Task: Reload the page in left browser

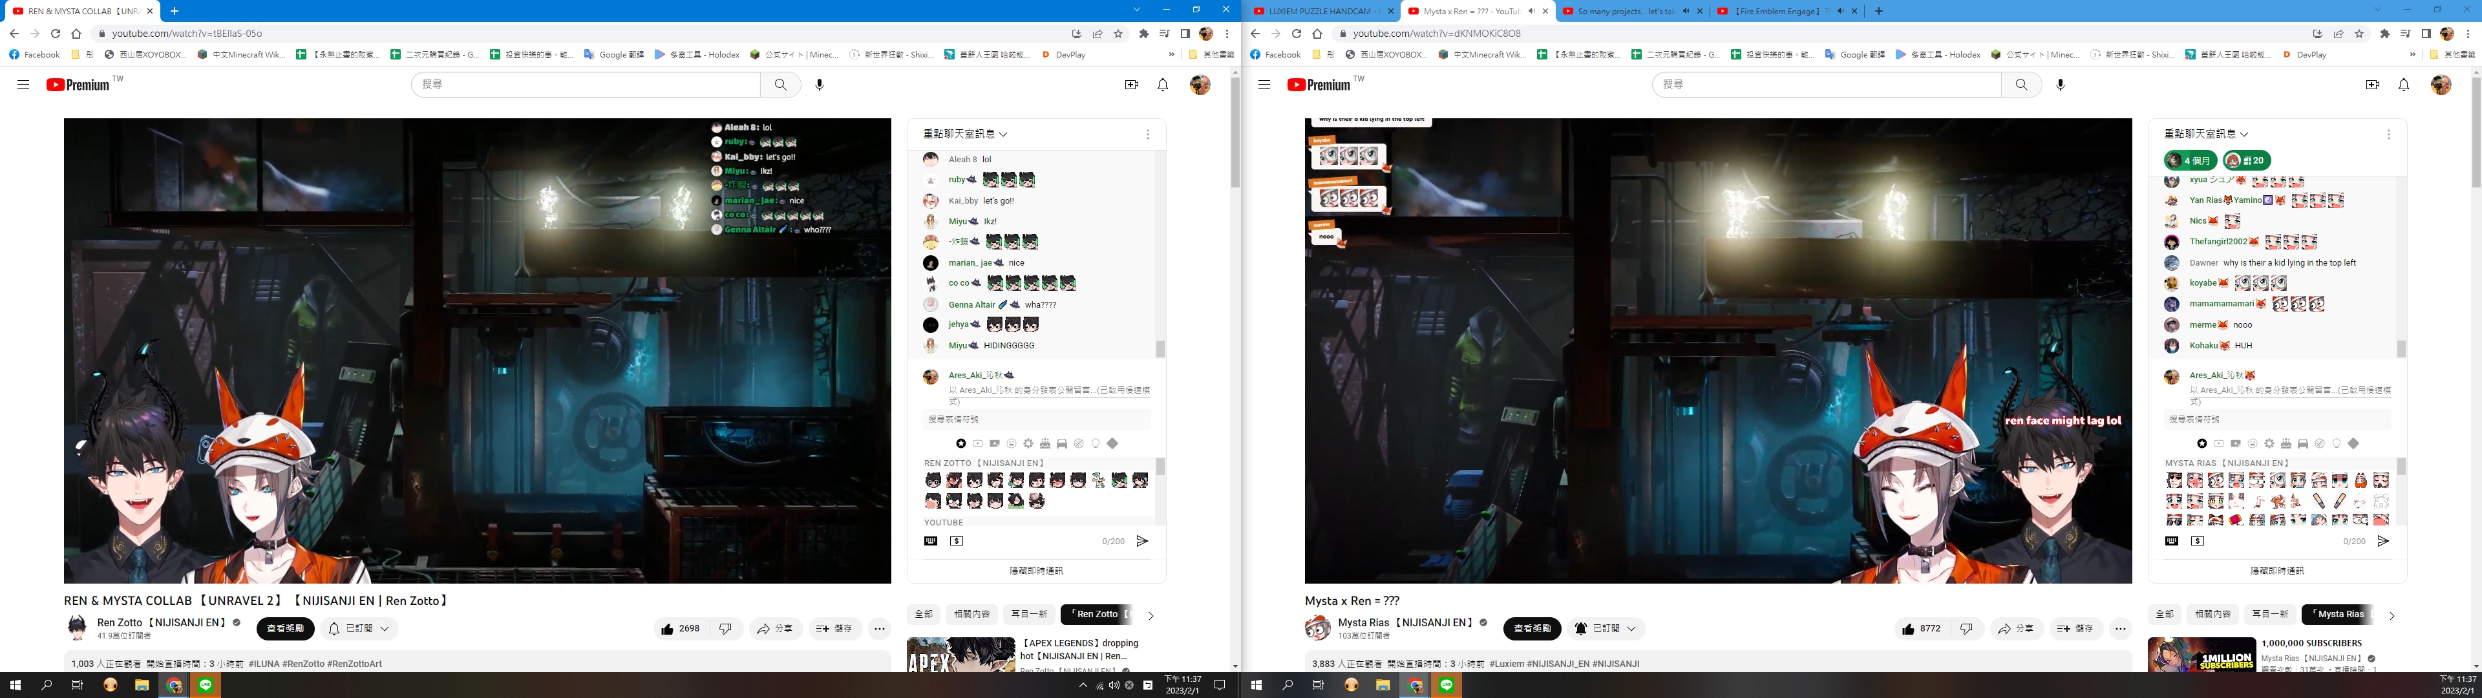Action: (x=56, y=34)
